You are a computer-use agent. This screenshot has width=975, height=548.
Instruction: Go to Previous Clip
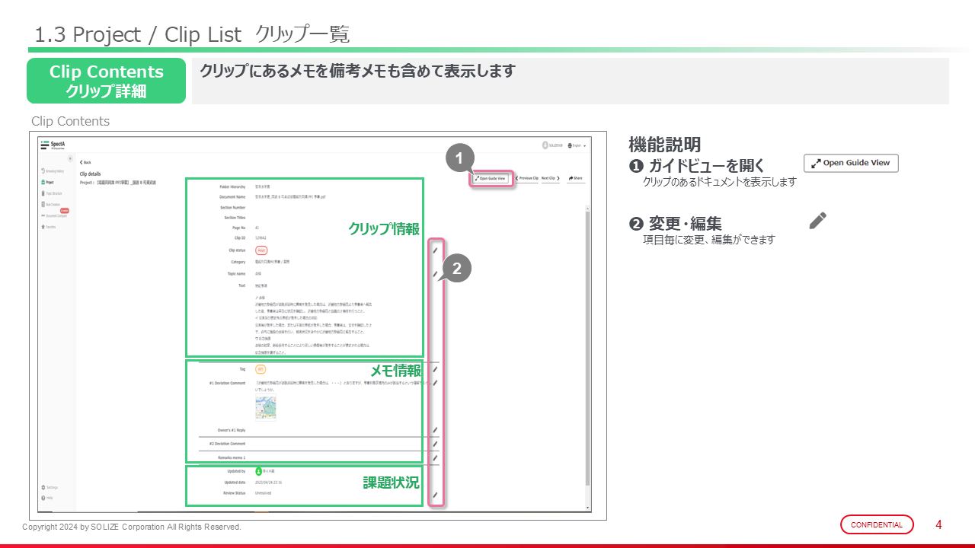[527, 178]
